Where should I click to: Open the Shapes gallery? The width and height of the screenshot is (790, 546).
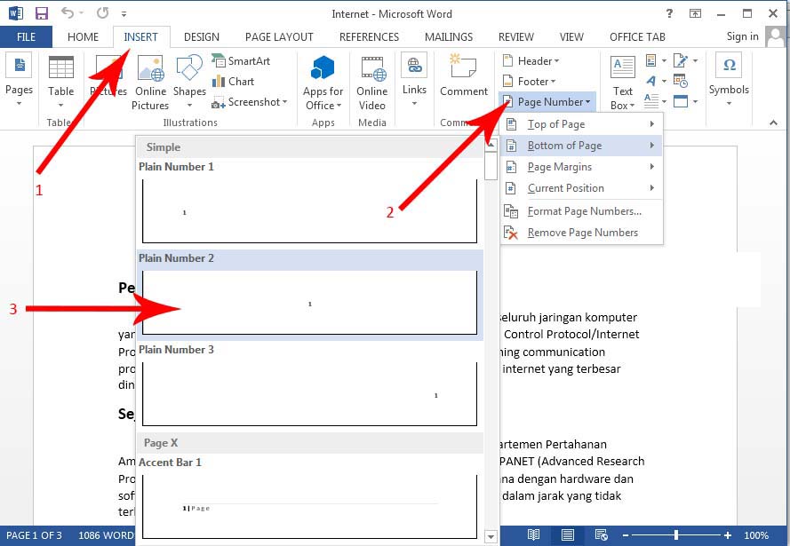[x=189, y=82]
